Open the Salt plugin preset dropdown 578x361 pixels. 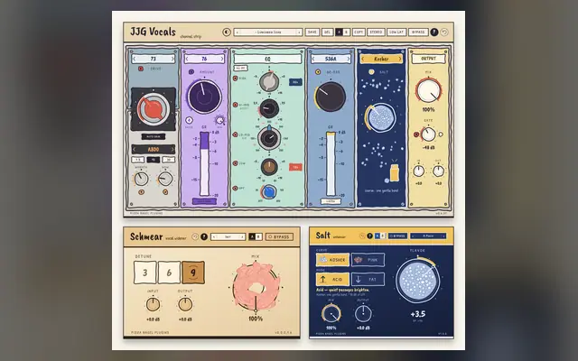coord(428,236)
